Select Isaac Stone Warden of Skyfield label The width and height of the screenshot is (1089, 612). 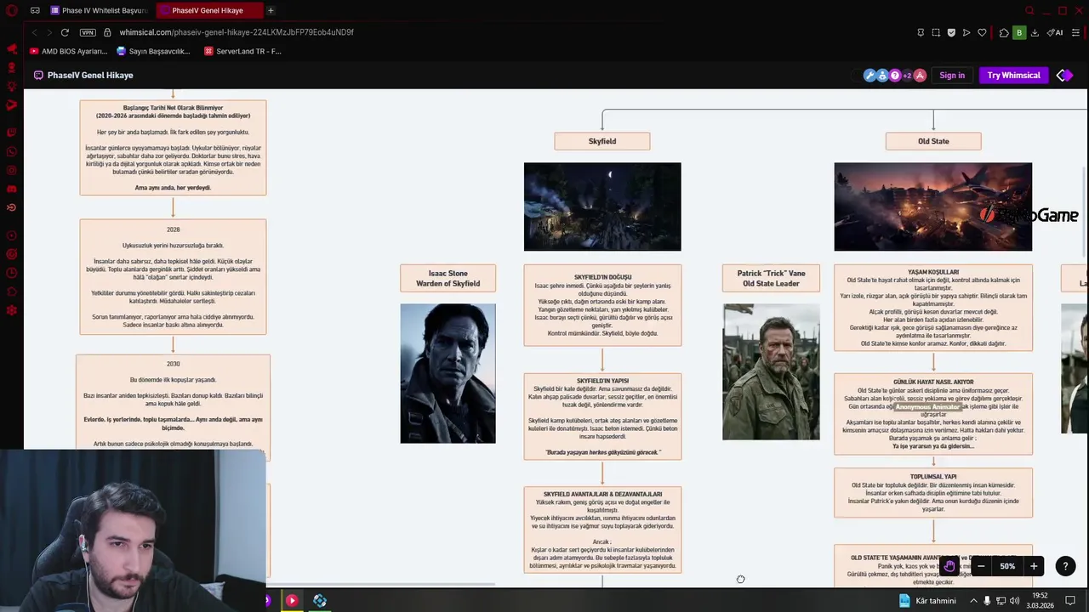coord(448,278)
